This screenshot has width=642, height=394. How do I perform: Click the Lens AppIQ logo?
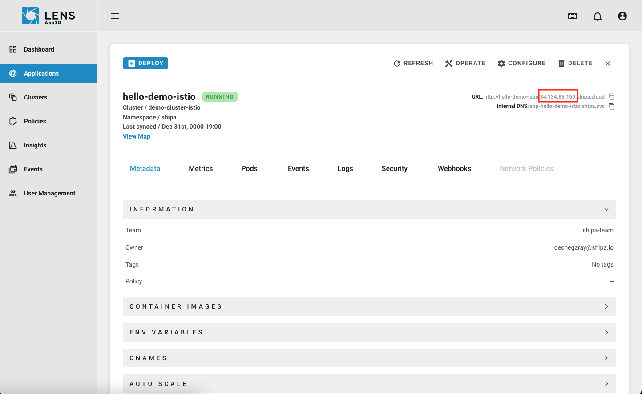(x=48, y=16)
